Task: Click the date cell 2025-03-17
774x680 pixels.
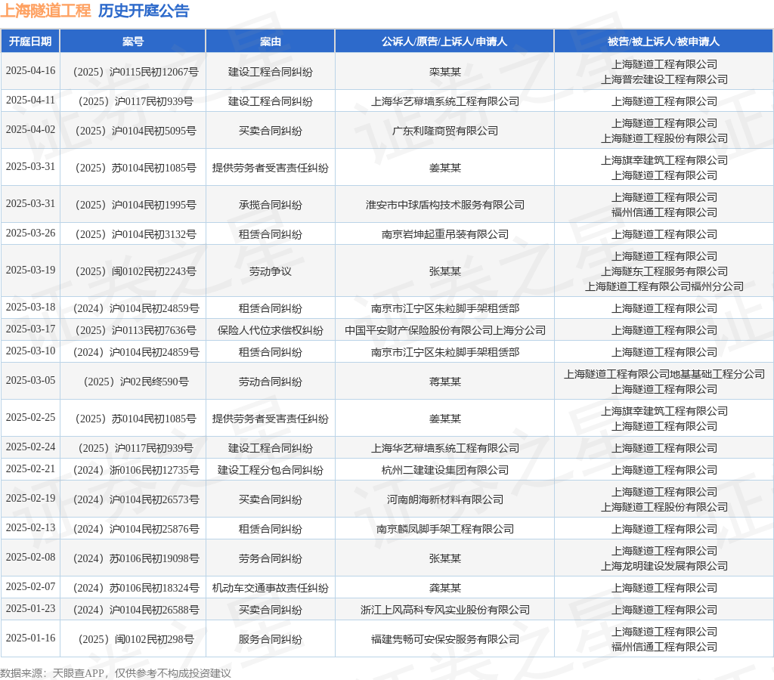Action: pyautogui.click(x=30, y=329)
